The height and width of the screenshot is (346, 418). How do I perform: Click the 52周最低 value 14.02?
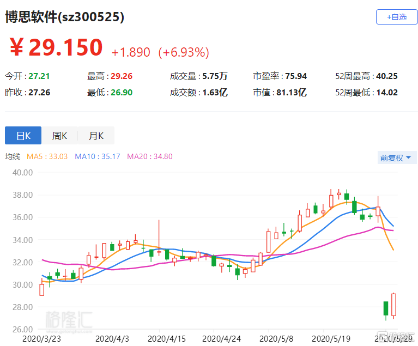[x=387, y=93]
